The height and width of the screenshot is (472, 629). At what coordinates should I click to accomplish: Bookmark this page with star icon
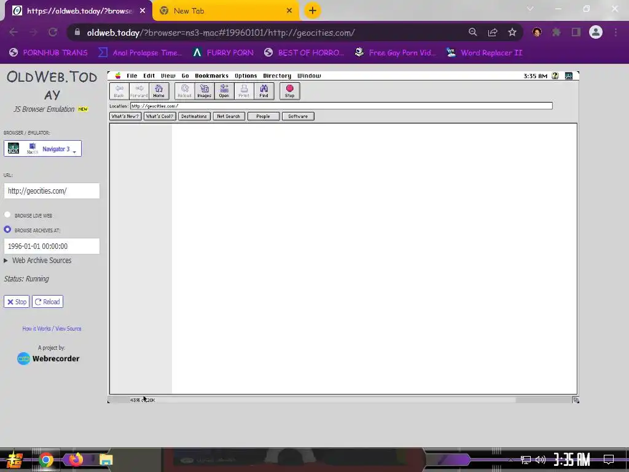512,33
